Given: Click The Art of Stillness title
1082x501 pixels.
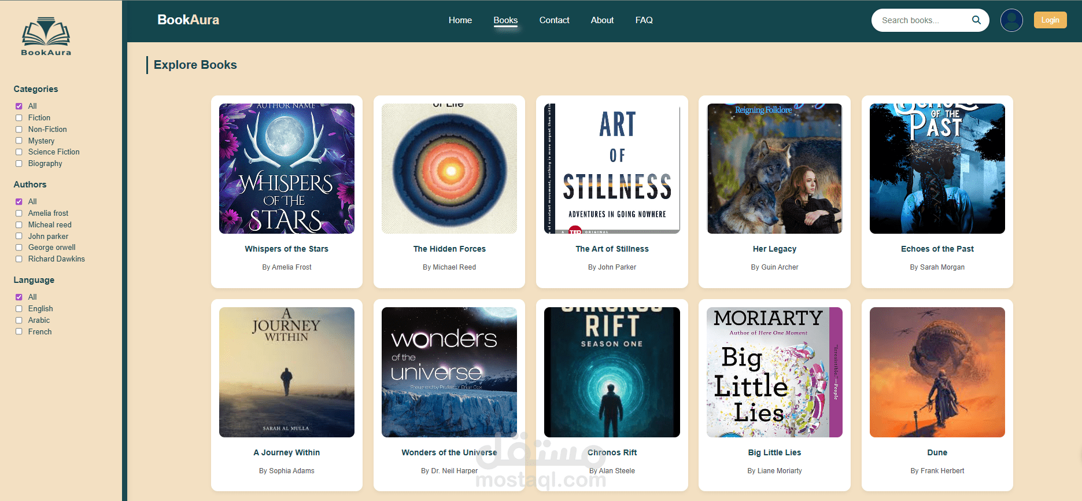Looking at the screenshot, I should 612,249.
